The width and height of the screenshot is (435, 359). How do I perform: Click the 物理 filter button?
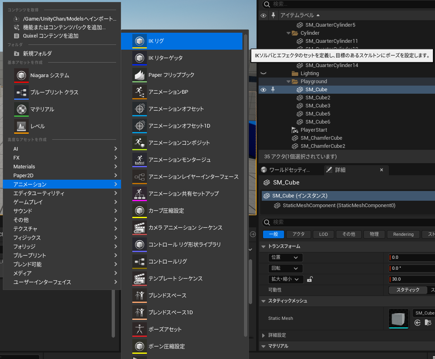[x=374, y=234]
